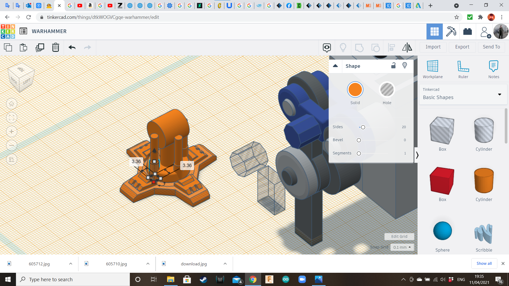Screen dimensions: 509x286
Task: Toggle the lock editing padlock
Action: coord(393,66)
